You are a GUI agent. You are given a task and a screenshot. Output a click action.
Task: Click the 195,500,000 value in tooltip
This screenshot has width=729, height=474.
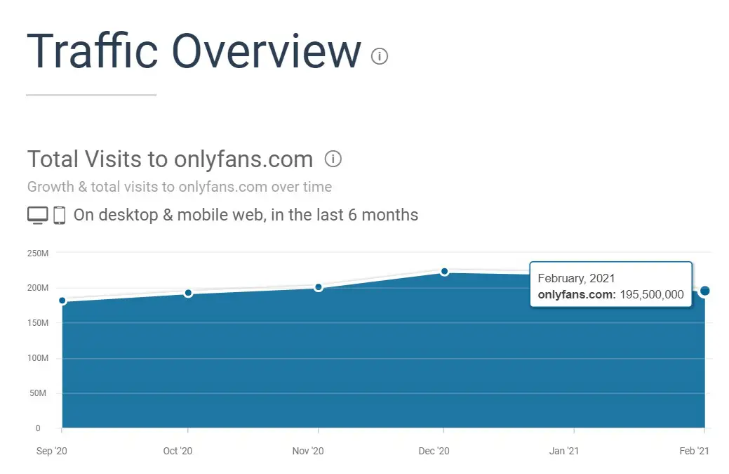pyautogui.click(x=652, y=294)
